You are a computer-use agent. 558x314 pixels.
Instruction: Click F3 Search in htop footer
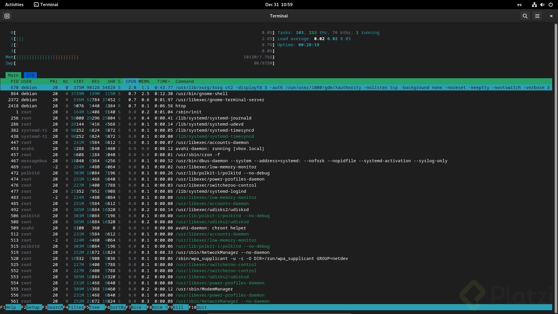52,307
